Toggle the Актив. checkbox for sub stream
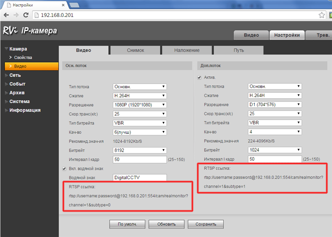The width and height of the screenshot is (332, 237). (x=200, y=77)
